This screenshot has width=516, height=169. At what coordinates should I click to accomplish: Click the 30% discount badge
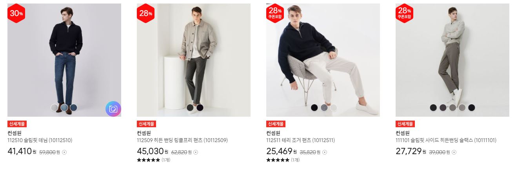click(16, 13)
